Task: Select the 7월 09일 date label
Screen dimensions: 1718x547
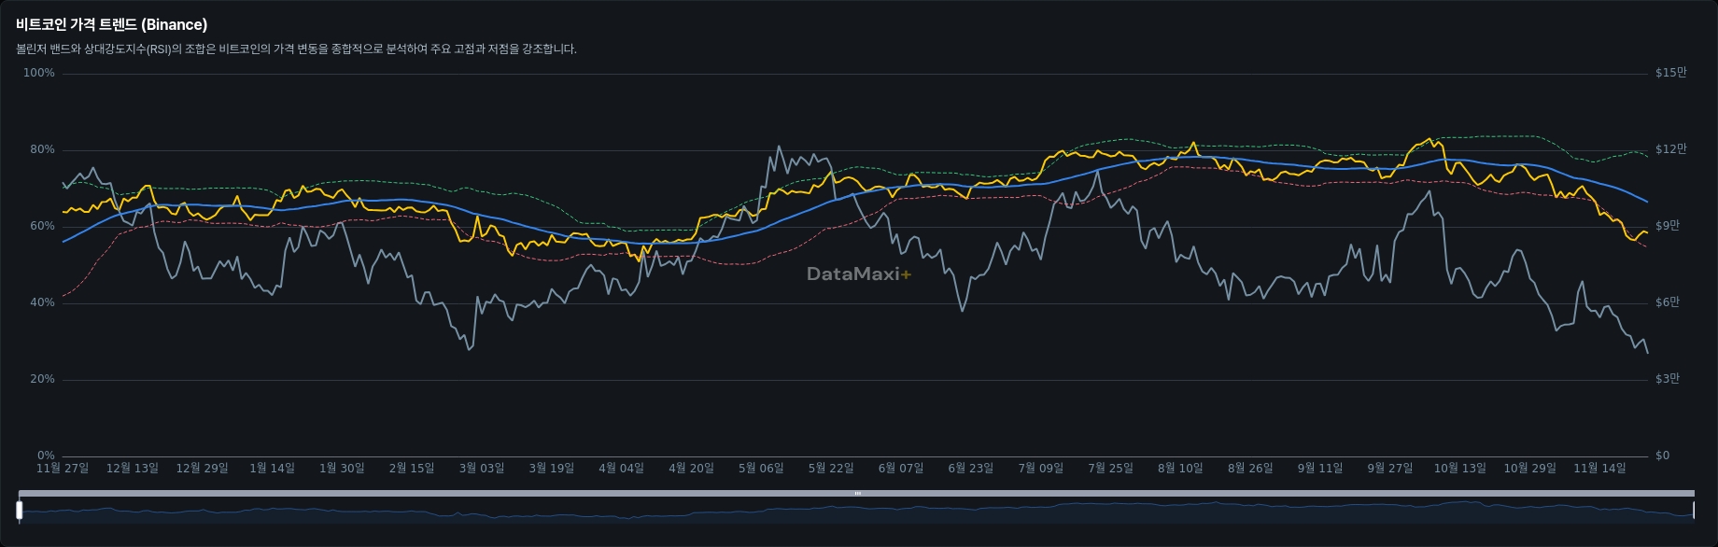Action: pyautogui.click(x=1040, y=468)
